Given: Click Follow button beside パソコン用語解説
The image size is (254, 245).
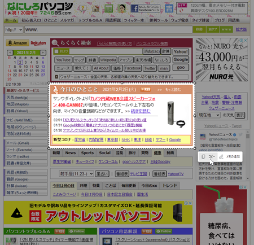Looking at the screenshot, I should (x=164, y=231).
